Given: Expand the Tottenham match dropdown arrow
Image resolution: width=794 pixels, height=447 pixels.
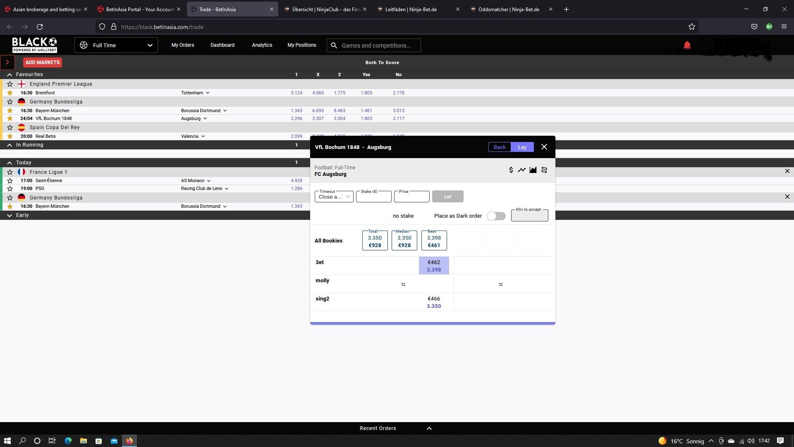Looking at the screenshot, I should pos(208,93).
